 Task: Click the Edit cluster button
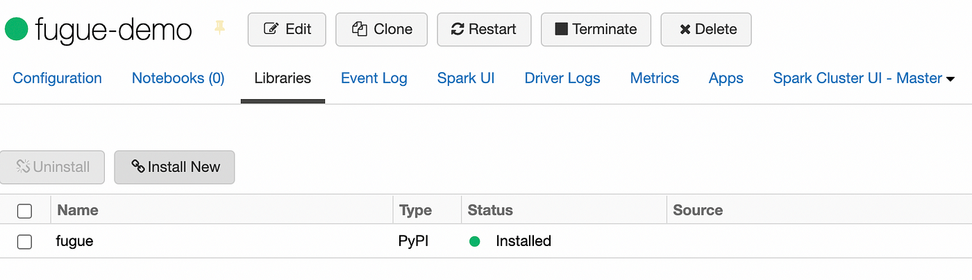(287, 29)
